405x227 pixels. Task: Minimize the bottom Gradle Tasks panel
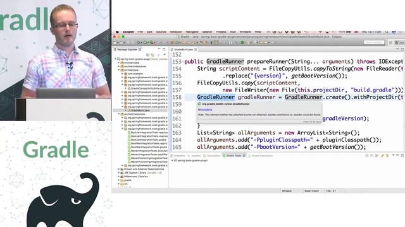(x=397, y=156)
